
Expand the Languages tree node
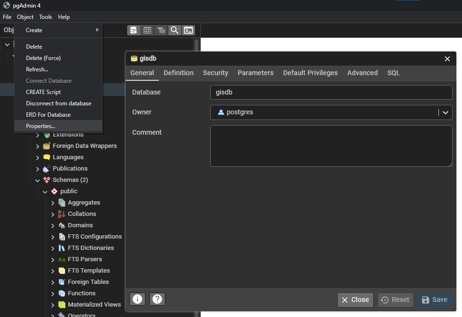point(37,158)
